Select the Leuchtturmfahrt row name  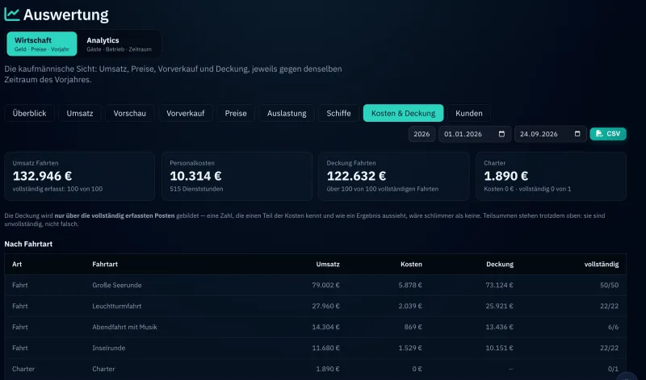click(x=117, y=307)
